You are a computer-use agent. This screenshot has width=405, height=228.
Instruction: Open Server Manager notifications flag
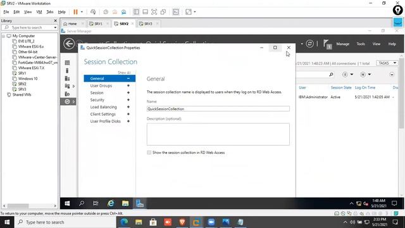327,44
